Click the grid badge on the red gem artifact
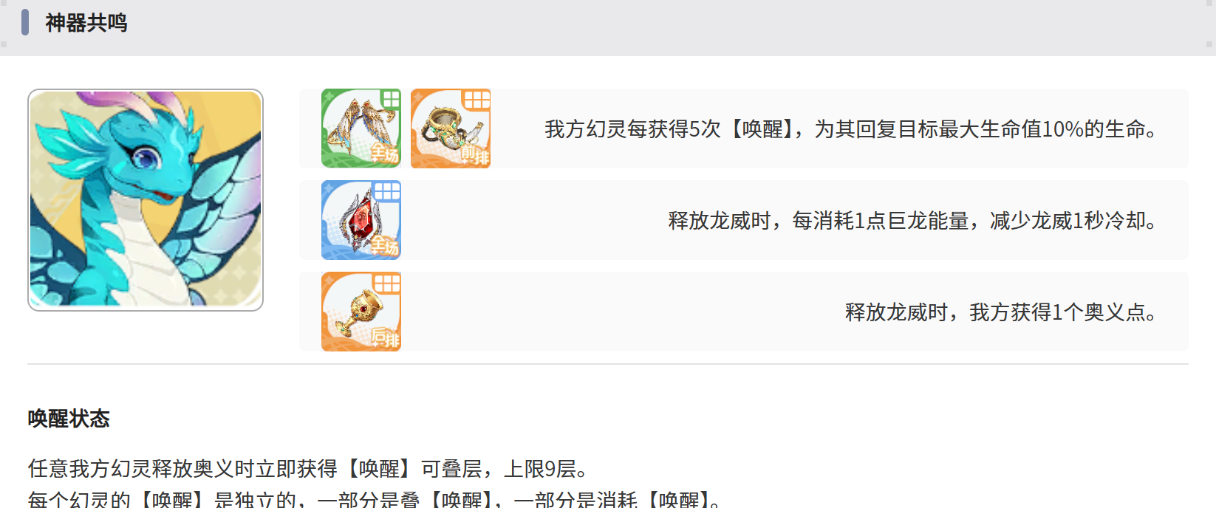The image size is (1216, 508). click(x=387, y=191)
